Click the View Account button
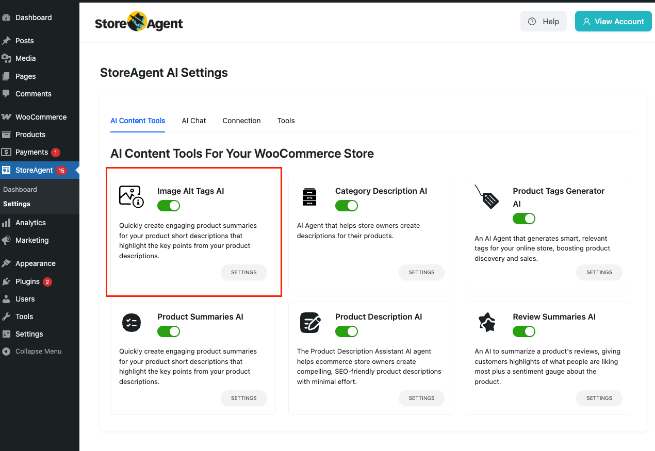 click(613, 22)
